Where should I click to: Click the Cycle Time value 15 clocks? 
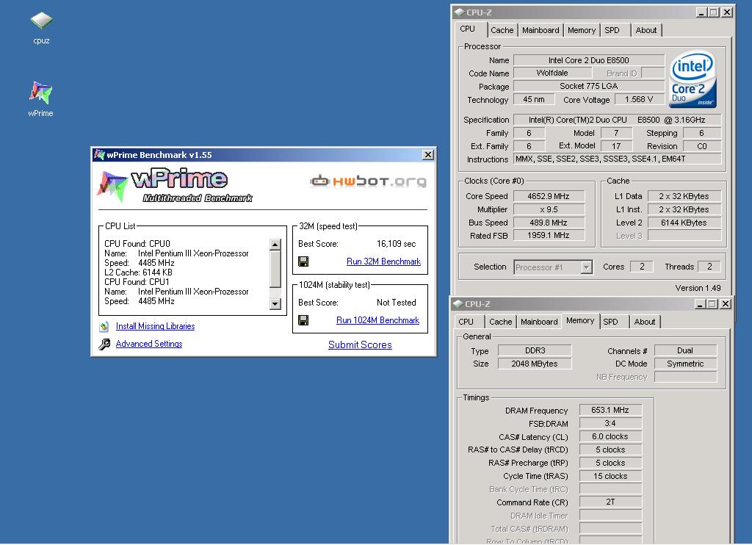pyautogui.click(x=610, y=477)
